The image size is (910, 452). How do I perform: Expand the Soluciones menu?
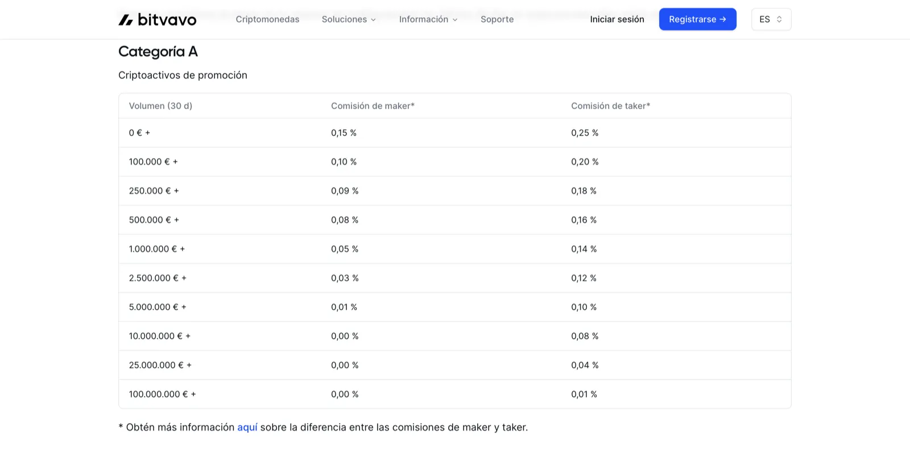coord(349,19)
